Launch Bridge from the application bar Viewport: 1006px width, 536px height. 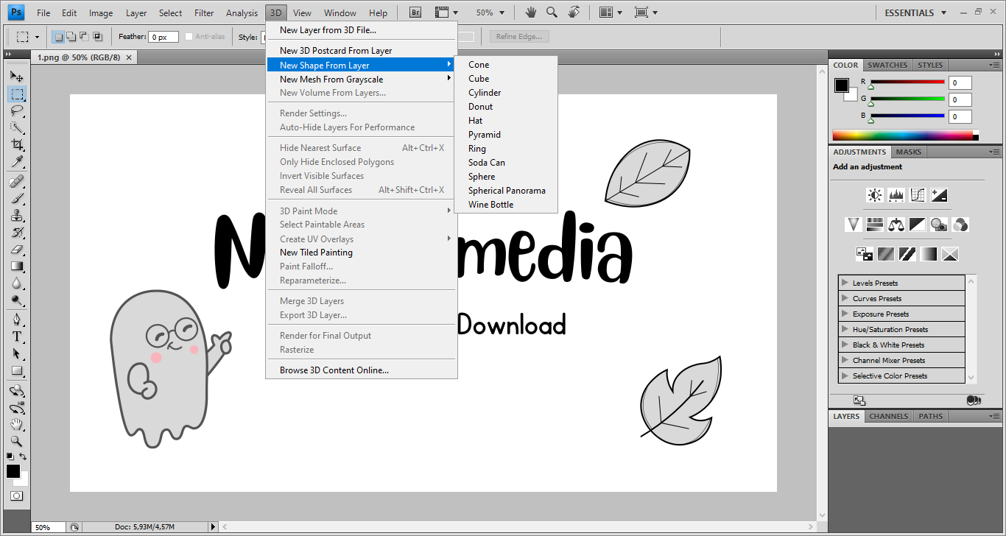click(x=415, y=13)
